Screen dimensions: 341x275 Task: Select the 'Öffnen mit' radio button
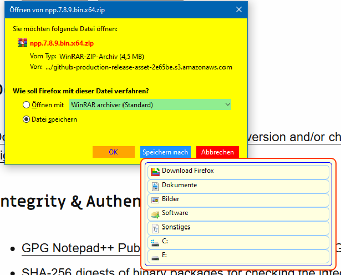[26, 105]
